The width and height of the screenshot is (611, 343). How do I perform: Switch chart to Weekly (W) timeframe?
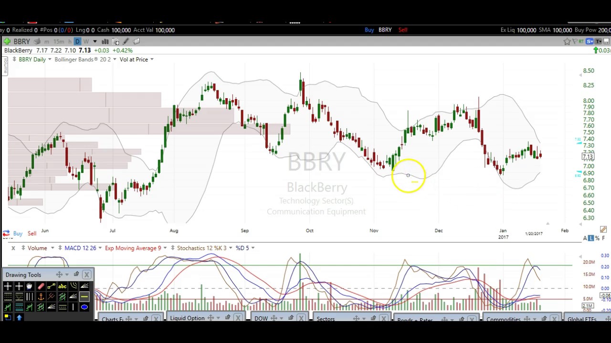tap(86, 41)
